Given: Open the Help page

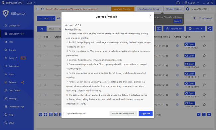Looking at the screenshot, I should pos(11,115).
